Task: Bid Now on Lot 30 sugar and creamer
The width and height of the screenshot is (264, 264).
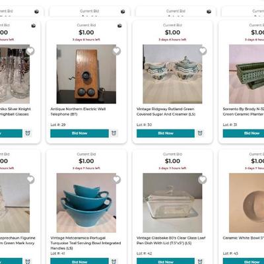Action: tap(166, 133)
